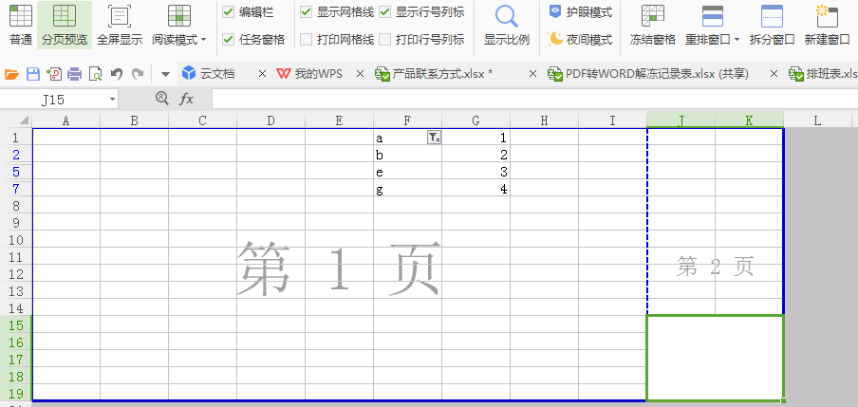The width and height of the screenshot is (858, 407).
Task: Switch to PDF转WORD解冻记录表.xlsx tab
Action: coord(649,74)
